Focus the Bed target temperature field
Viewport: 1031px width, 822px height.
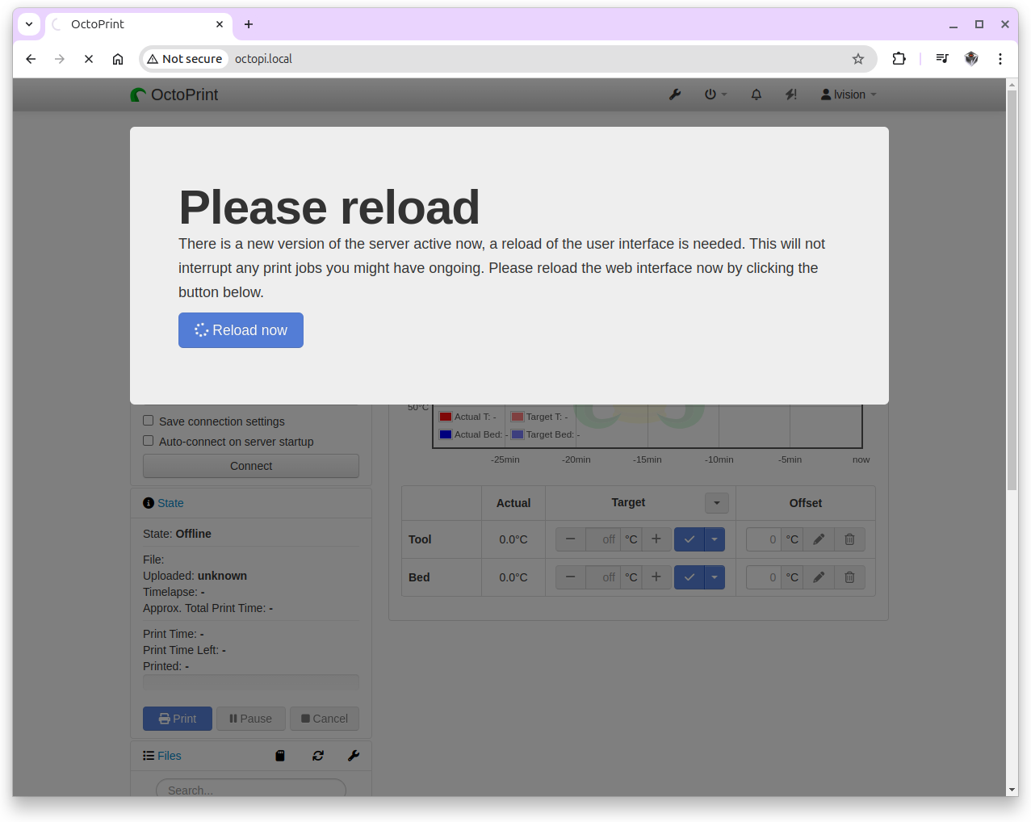click(602, 577)
